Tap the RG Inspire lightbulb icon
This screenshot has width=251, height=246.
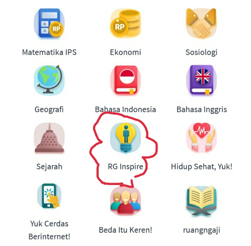coord(125,138)
